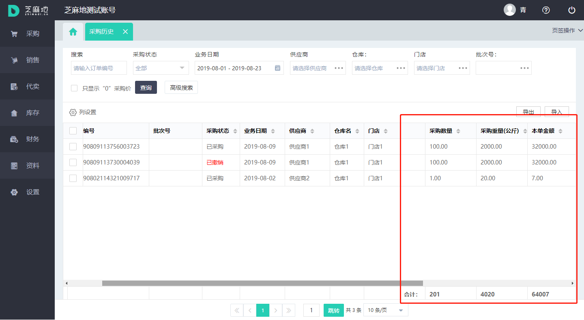The width and height of the screenshot is (584, 320).
Task: Click the 跳转 button
Action: [x=334, y=310]
